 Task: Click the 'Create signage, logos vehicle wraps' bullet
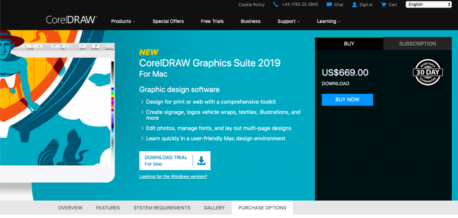(223, 115)
